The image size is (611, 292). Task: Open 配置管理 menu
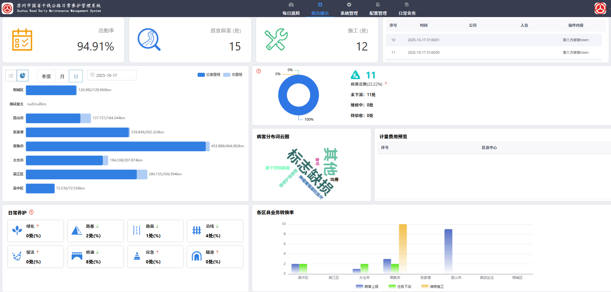(x=378, y=9)
